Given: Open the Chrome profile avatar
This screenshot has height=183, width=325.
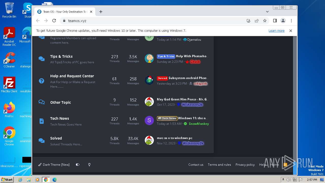Looking at the screenshot, I should 283,21.
